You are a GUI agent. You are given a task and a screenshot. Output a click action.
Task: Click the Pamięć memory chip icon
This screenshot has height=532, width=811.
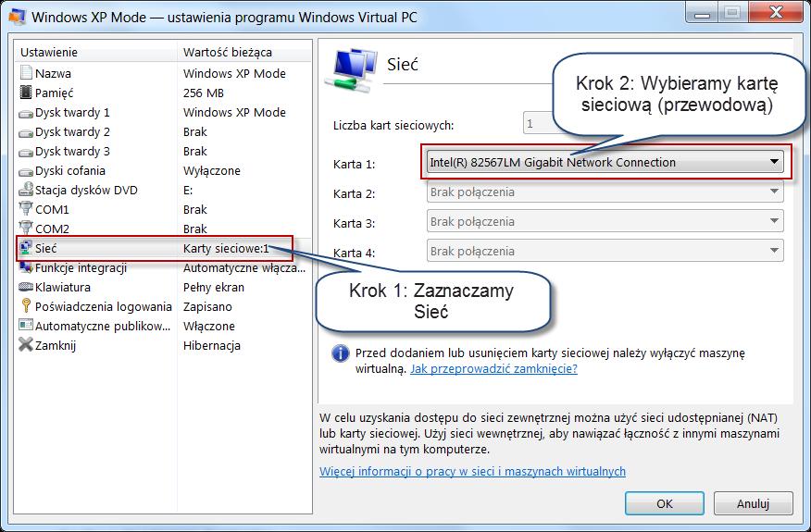[x=26, y=92]
